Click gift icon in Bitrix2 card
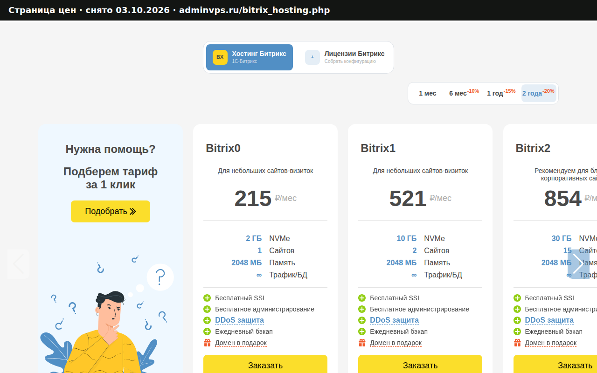The image size is (597, 373). tap(517, 343)
